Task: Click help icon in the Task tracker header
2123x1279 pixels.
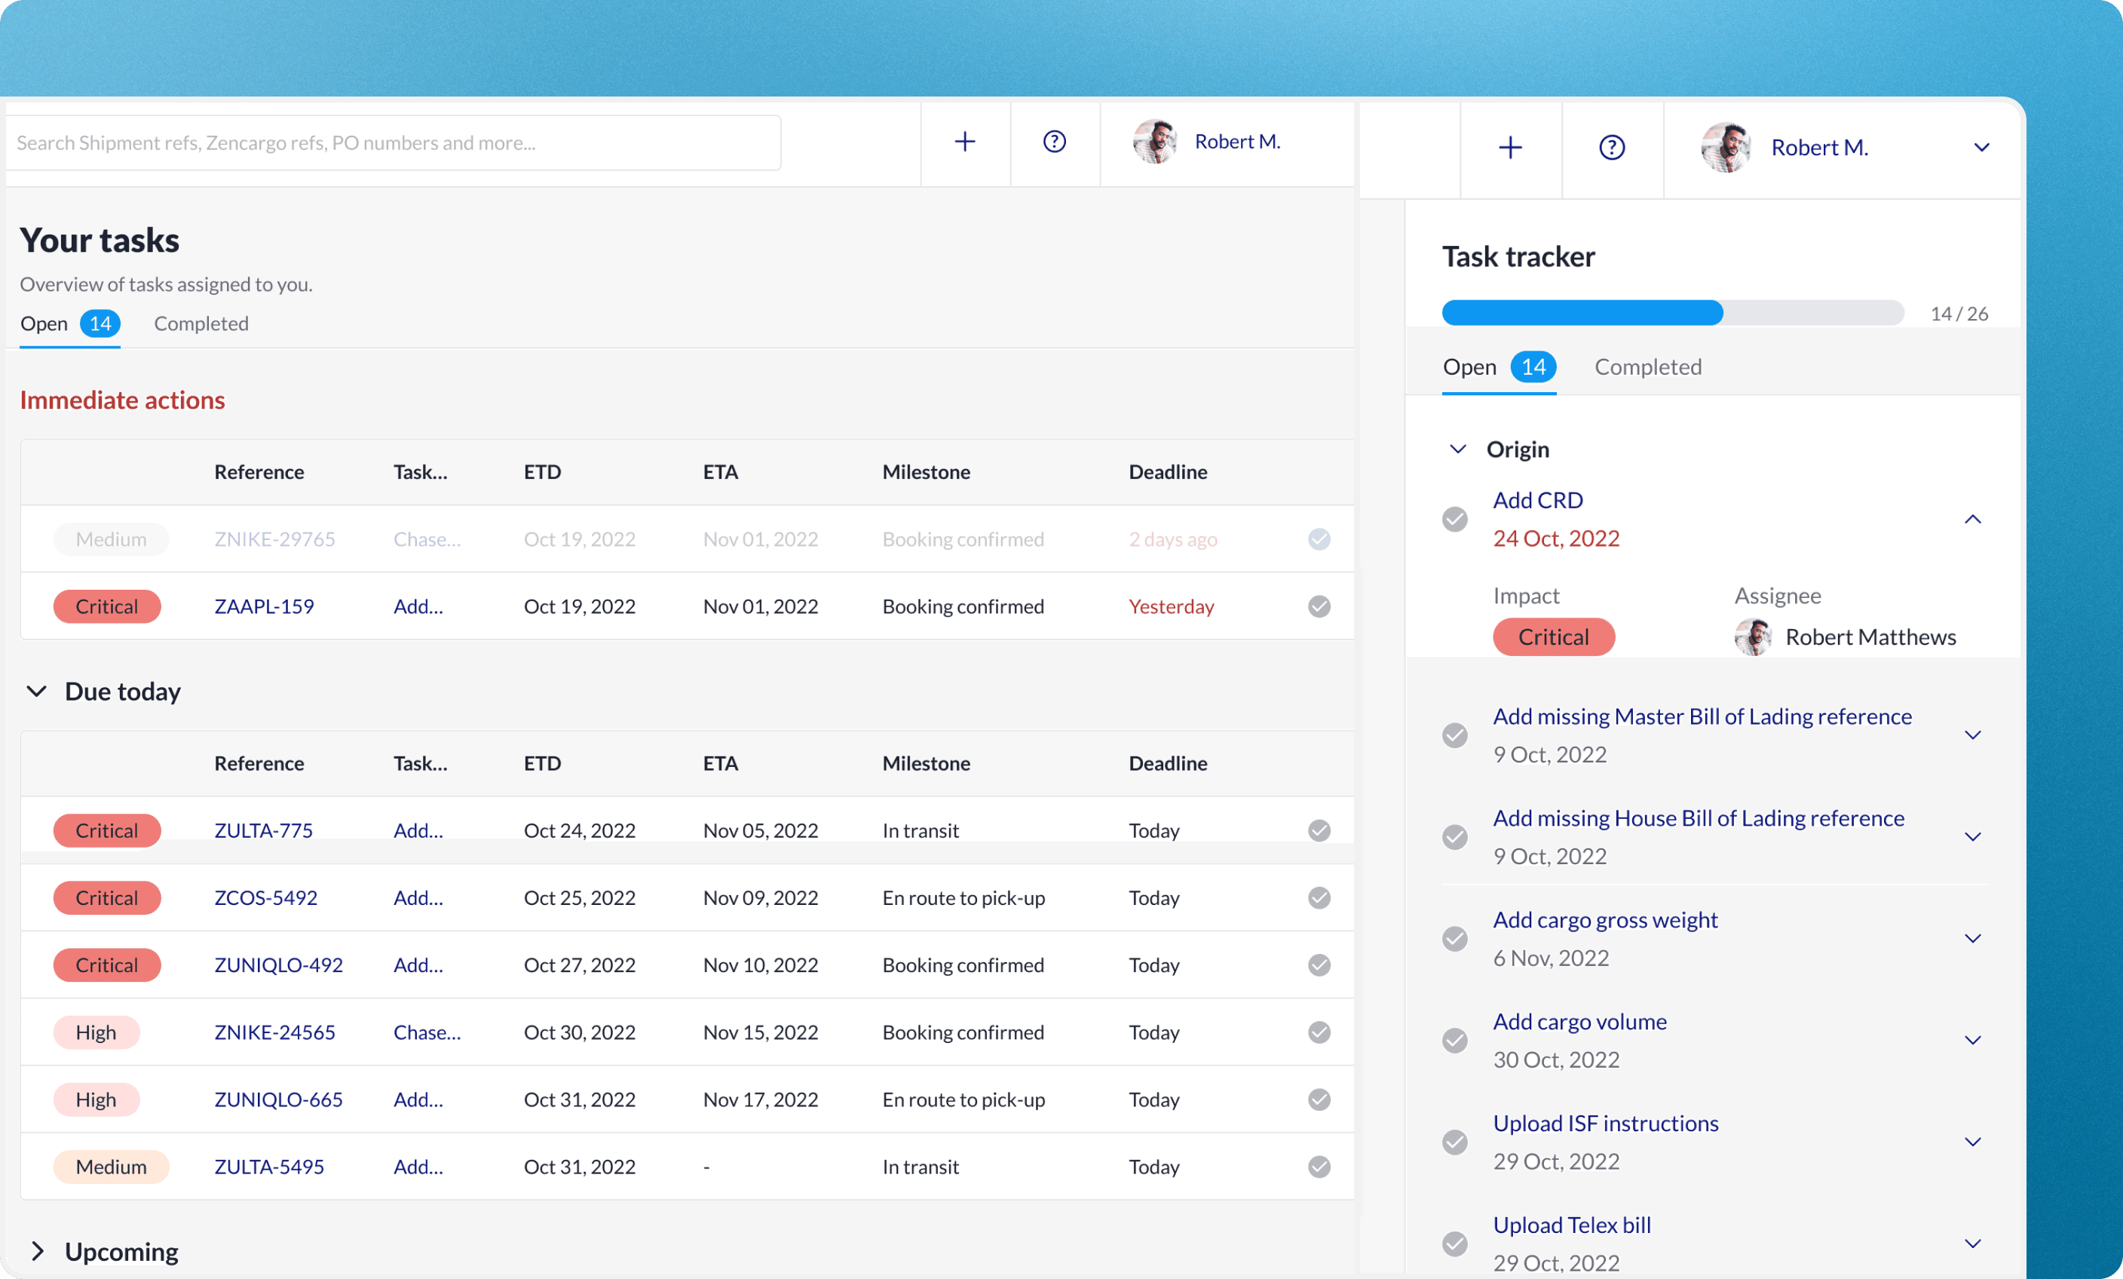Action: pos(1611,147)
